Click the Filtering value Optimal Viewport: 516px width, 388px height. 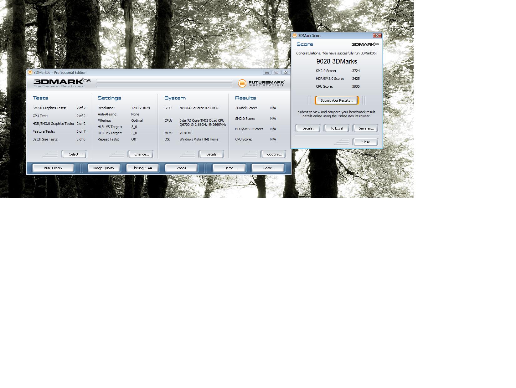tap(137, 120)
